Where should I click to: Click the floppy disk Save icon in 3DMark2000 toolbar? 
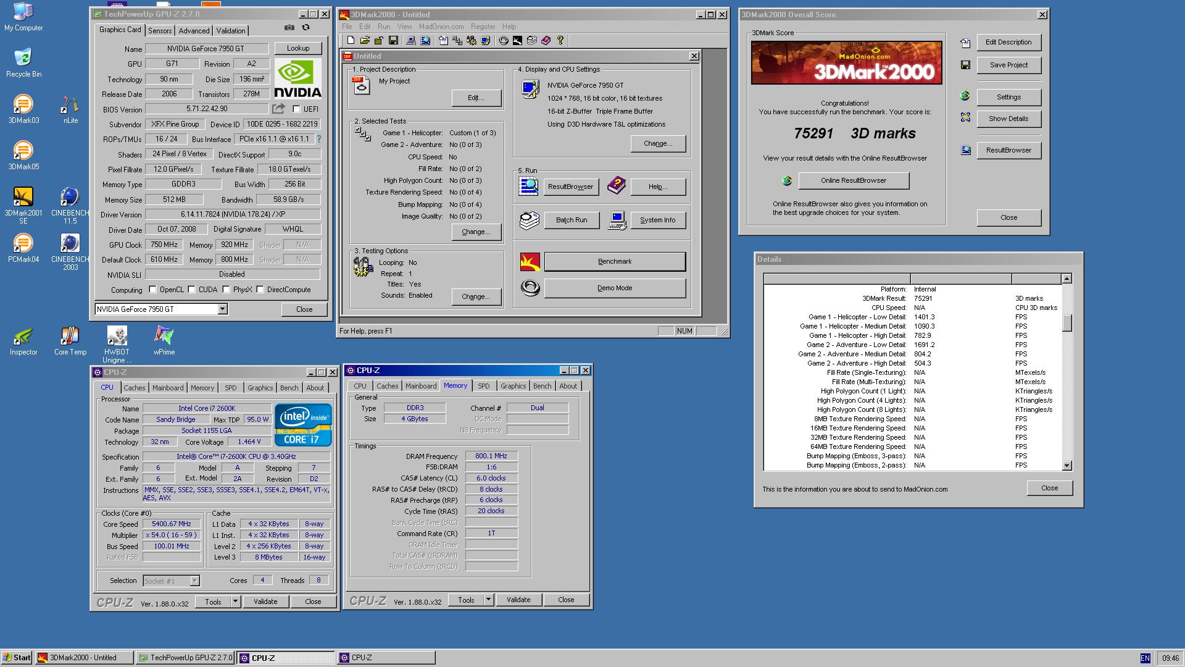393,40
